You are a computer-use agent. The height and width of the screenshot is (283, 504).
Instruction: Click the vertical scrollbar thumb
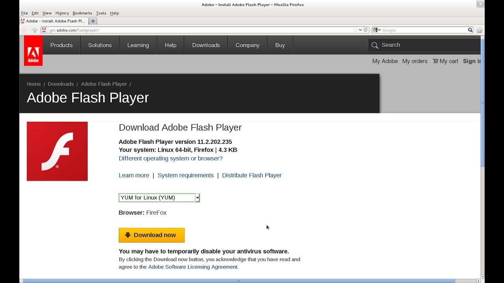pos(482,103)
